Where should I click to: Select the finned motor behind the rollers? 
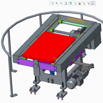coord(75,32)
